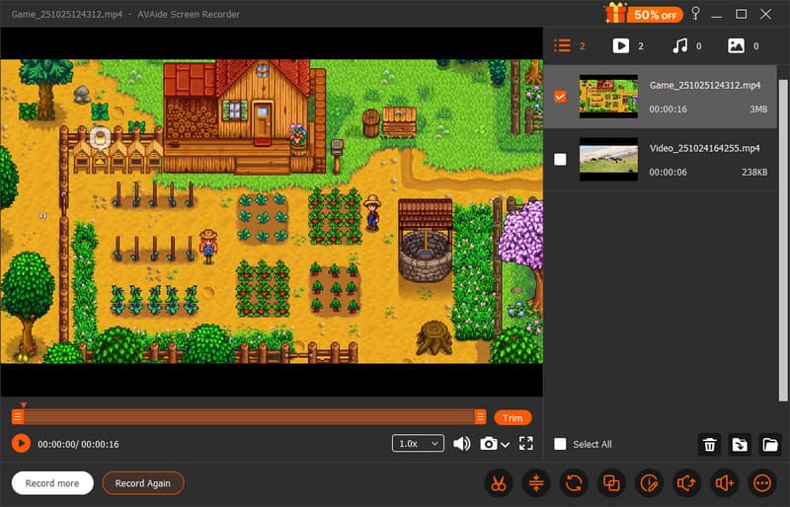Open the video compressor tool
Screen dimensions: 790x507
[536, 483]
